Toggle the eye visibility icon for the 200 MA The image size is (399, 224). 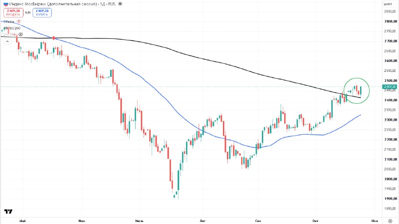pyautogui.click(x=21, y=34)
